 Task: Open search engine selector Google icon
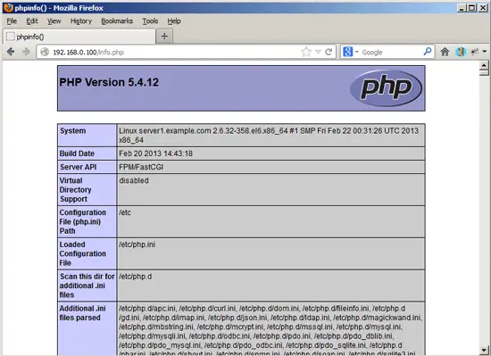(x=347, y=52)
